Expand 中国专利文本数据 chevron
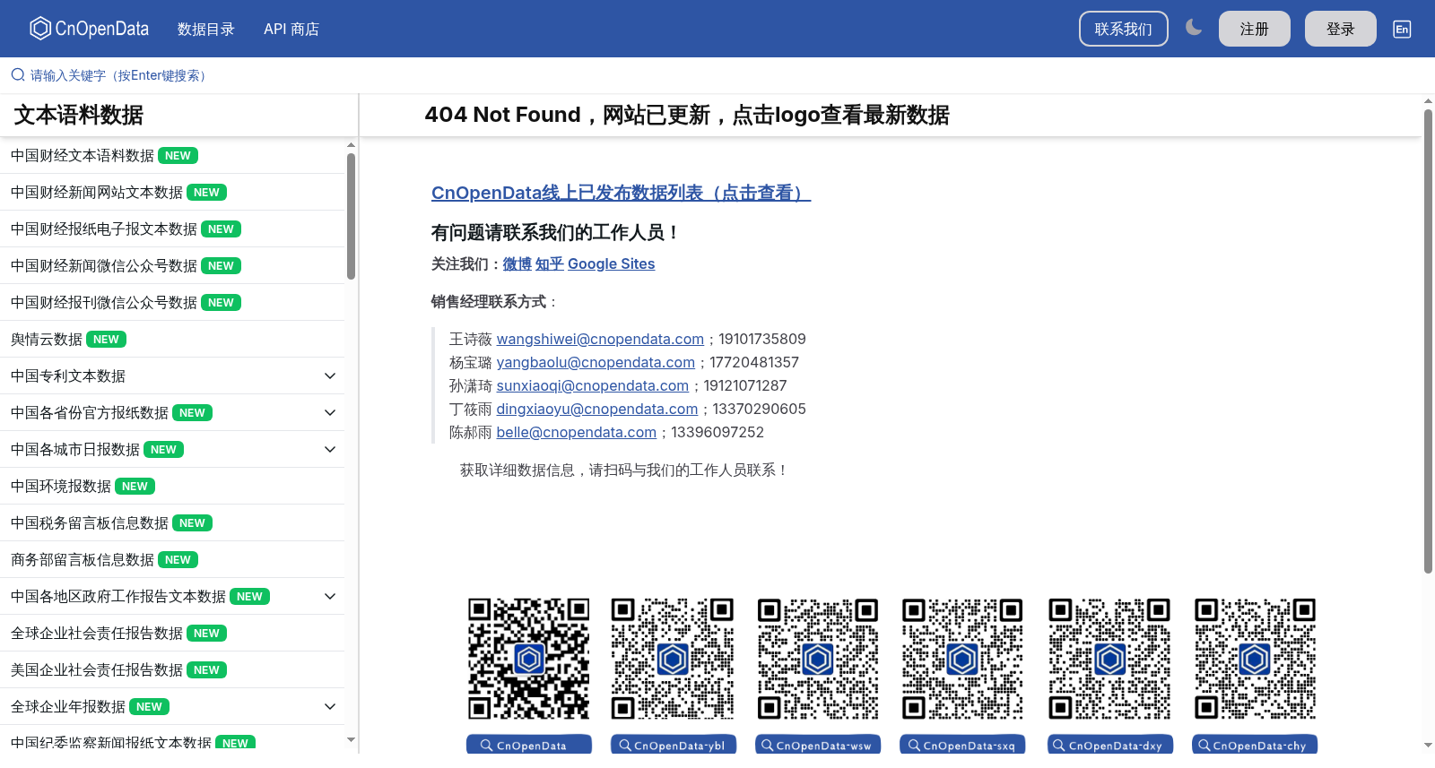 pos(330,376)
